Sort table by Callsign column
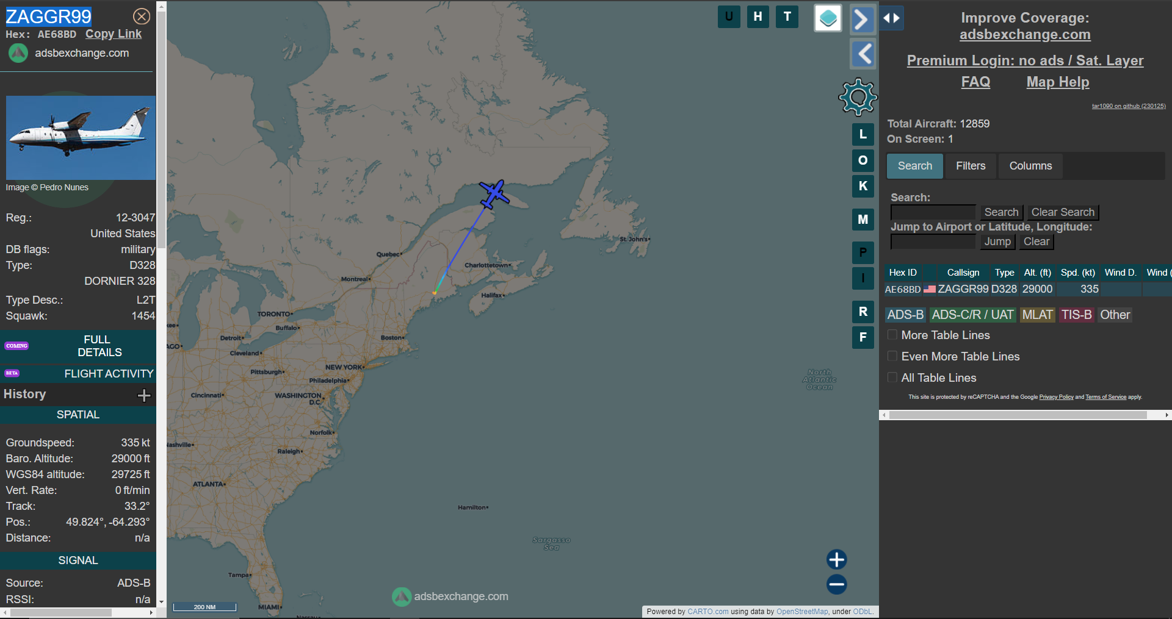The width and height of the screenshot is (1172, 619). coord(963,273)
